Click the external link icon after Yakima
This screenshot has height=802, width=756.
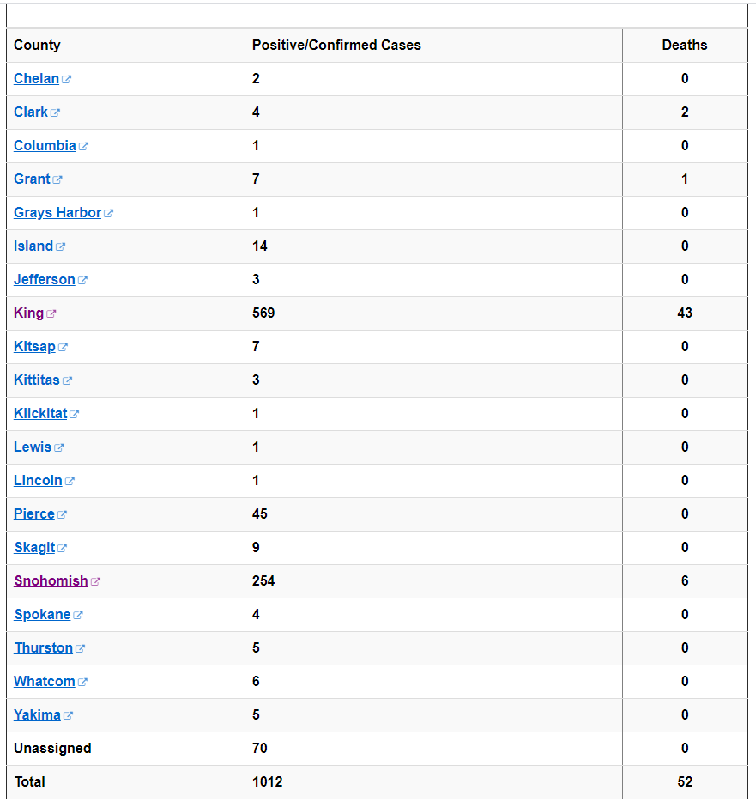click(x=68, y=715)
